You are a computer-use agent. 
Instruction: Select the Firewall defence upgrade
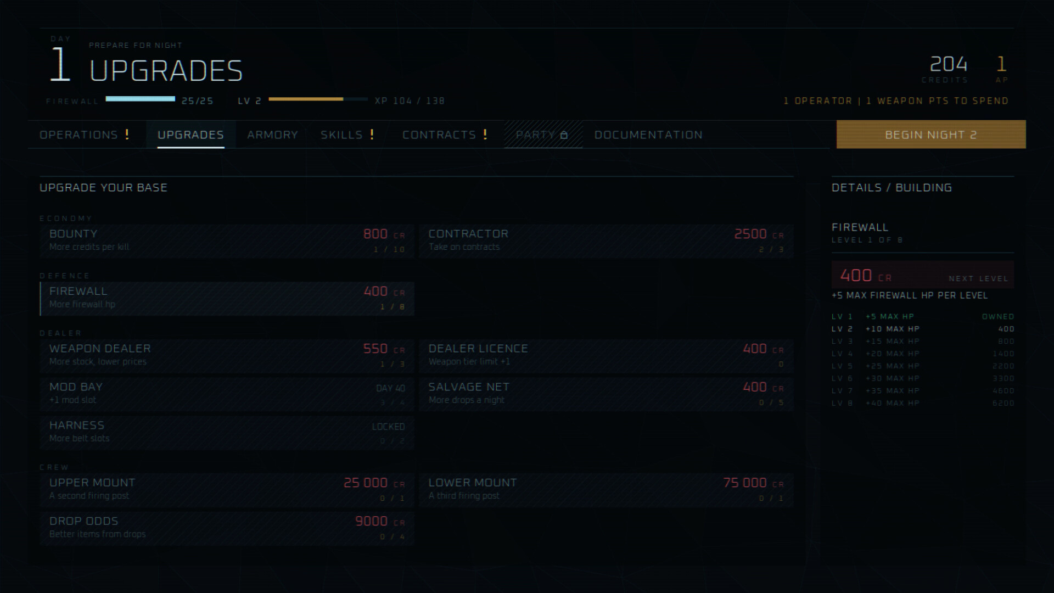[227, 298]
